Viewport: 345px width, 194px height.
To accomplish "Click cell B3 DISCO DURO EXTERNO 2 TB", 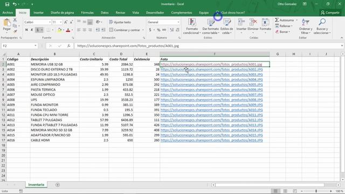I will tap(54, 70).
